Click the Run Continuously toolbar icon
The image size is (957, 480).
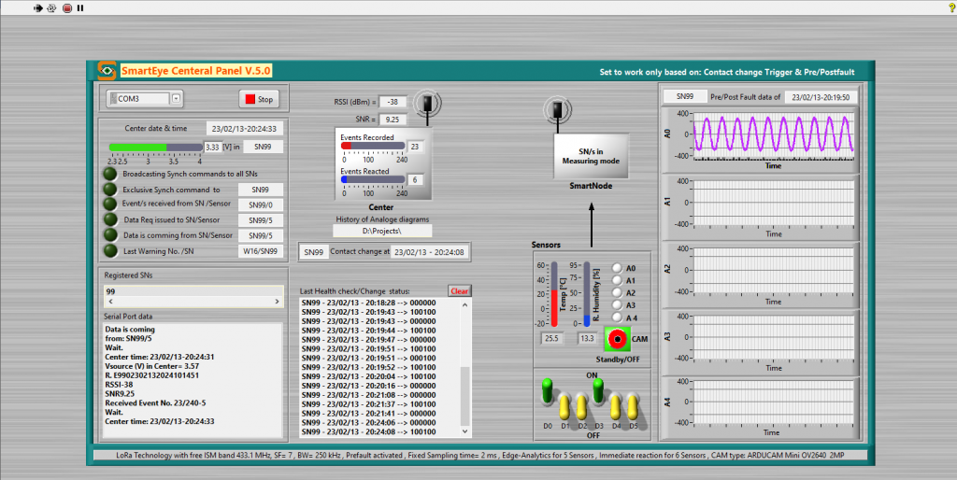[x=52, y=7]
